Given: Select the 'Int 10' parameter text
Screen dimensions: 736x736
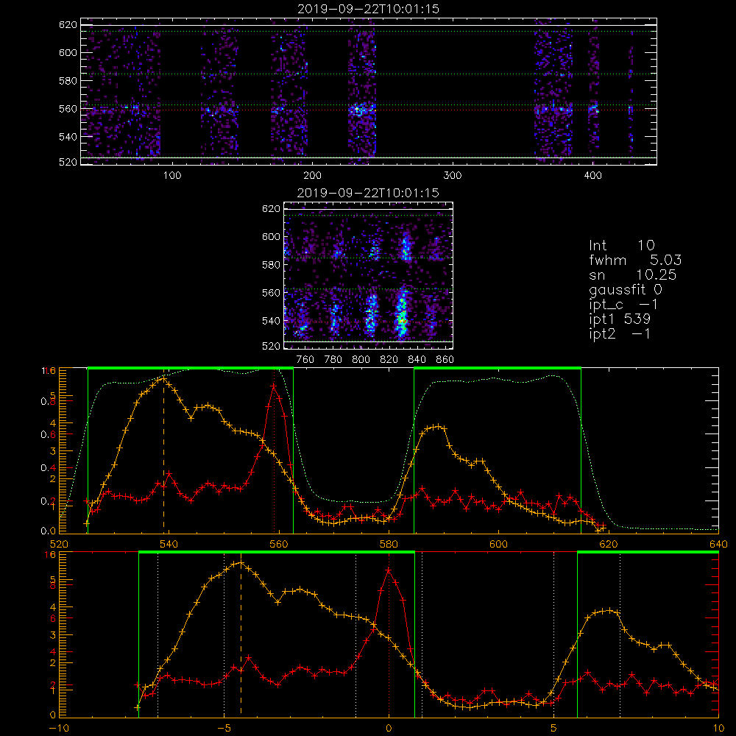Looking at the screenshot, I should tap(621, 246).
